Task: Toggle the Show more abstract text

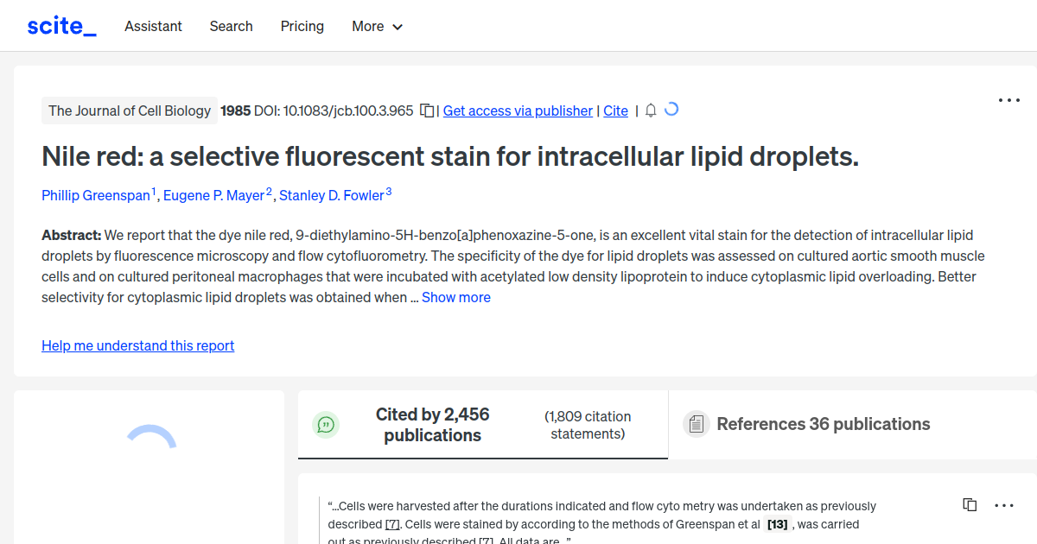Action: [456, 297]
